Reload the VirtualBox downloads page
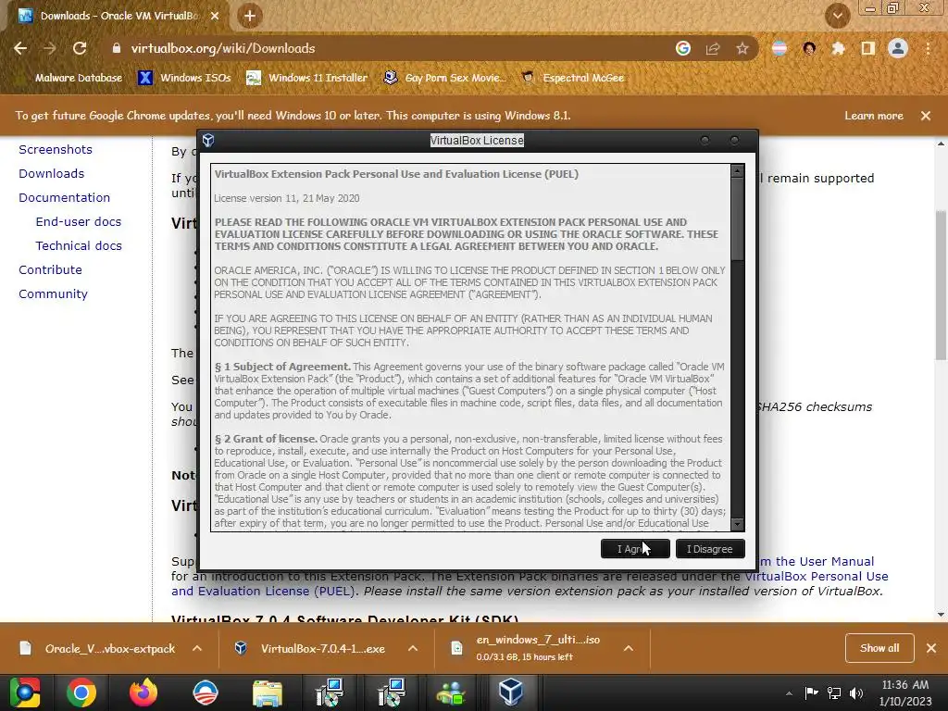This screenshot has height=711, width=948. [x=80, y=48]
